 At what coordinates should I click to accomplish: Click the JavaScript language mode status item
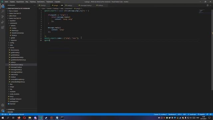point(192,114)
